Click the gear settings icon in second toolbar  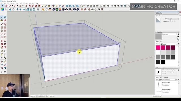70,9
